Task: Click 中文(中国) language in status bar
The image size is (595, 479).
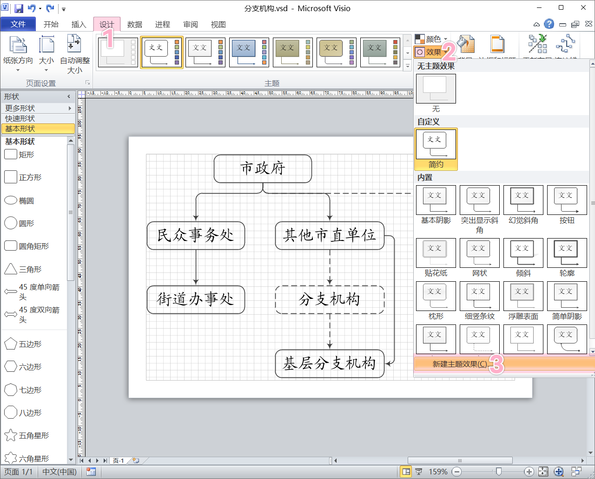Action: point(59,472)
